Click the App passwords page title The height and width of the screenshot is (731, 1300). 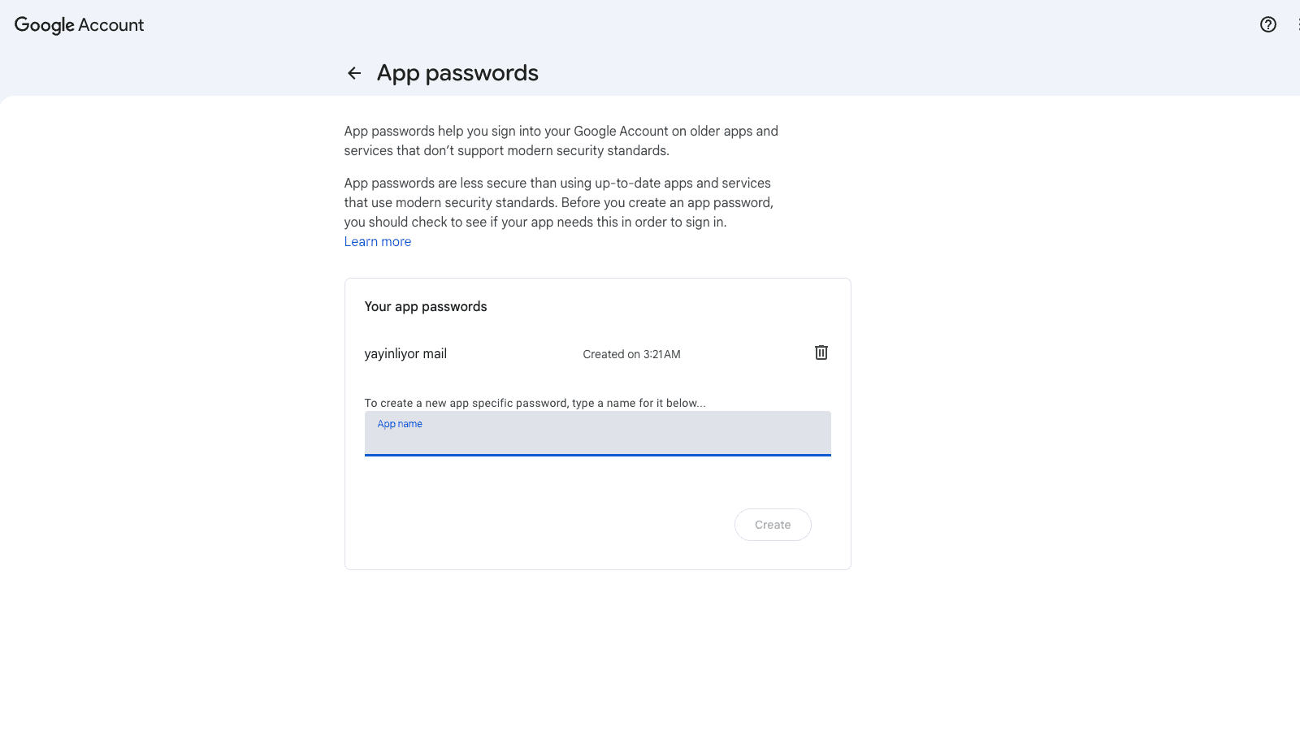(x=457, y=73)
